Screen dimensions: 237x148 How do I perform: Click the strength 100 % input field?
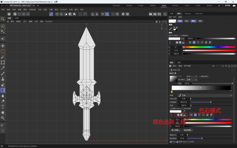click(187, 84)
